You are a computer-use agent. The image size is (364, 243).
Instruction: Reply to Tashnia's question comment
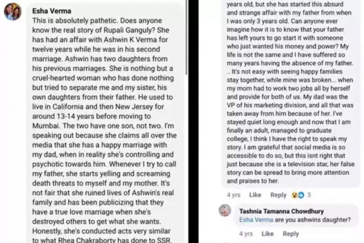pyautogui.click(x=290, y=234)
